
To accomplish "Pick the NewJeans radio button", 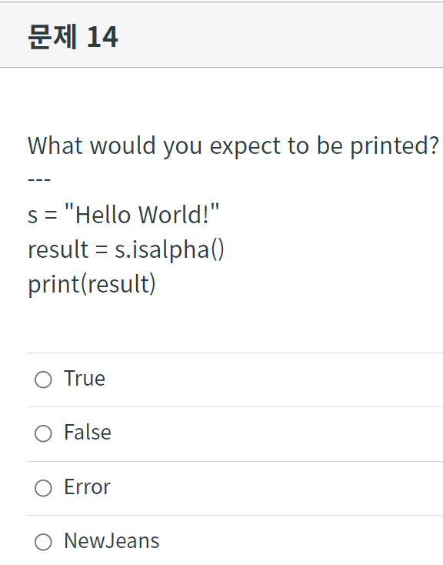I will (43, 542).
